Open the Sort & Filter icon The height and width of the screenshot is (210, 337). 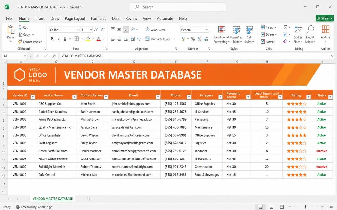(298, 30)
